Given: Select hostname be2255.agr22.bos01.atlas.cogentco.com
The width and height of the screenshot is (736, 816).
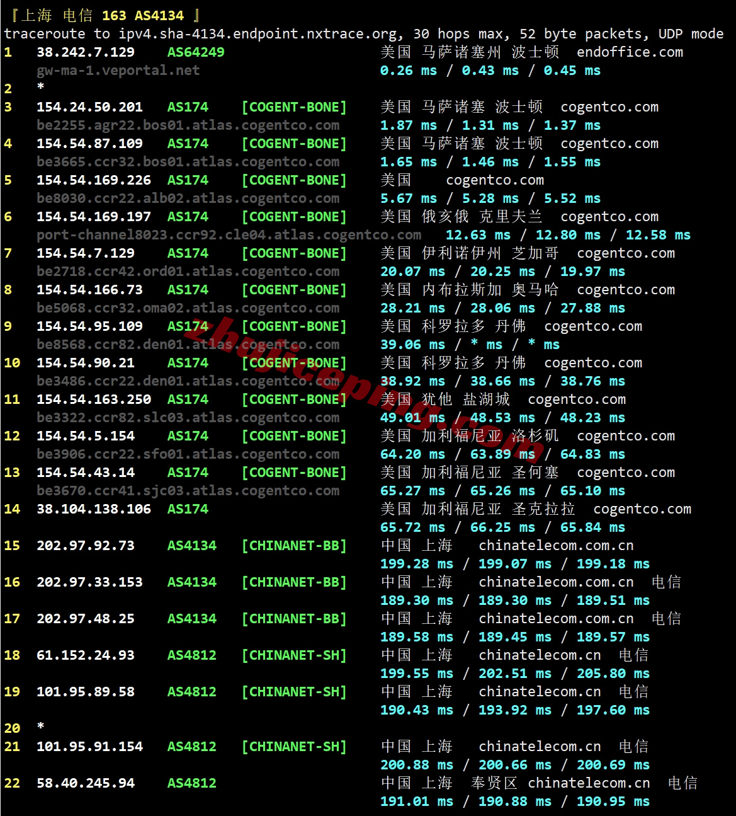Looking at the screenshot, I should click(x=188, y=125).
